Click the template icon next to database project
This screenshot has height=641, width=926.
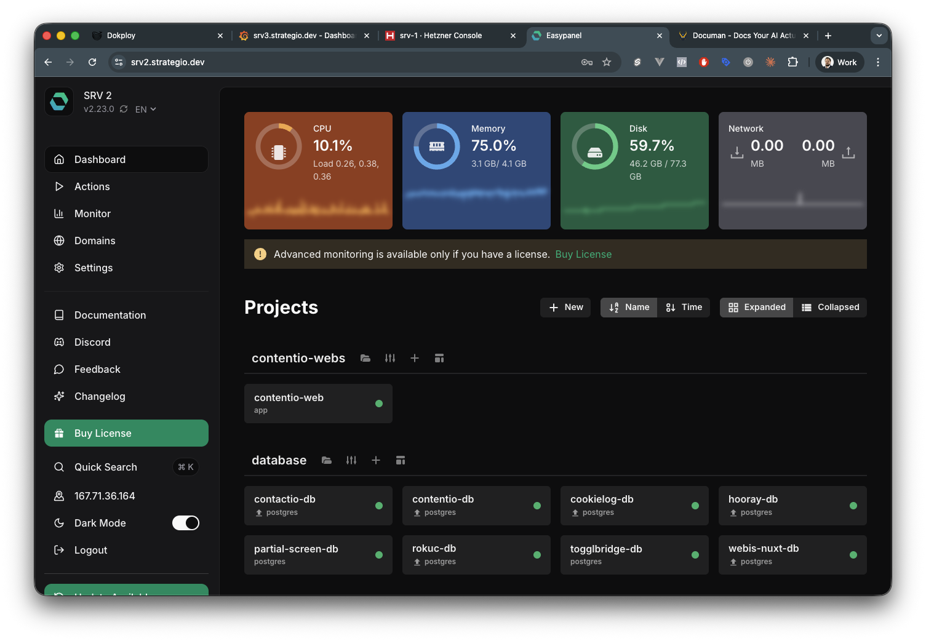pyautogui.click(x=401, y=460)
